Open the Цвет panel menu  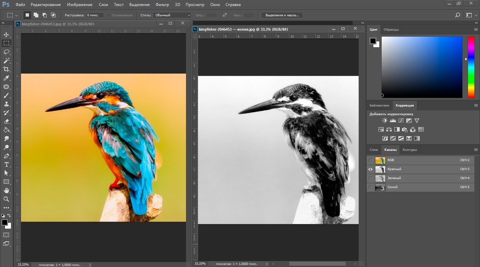coord(476,30)
